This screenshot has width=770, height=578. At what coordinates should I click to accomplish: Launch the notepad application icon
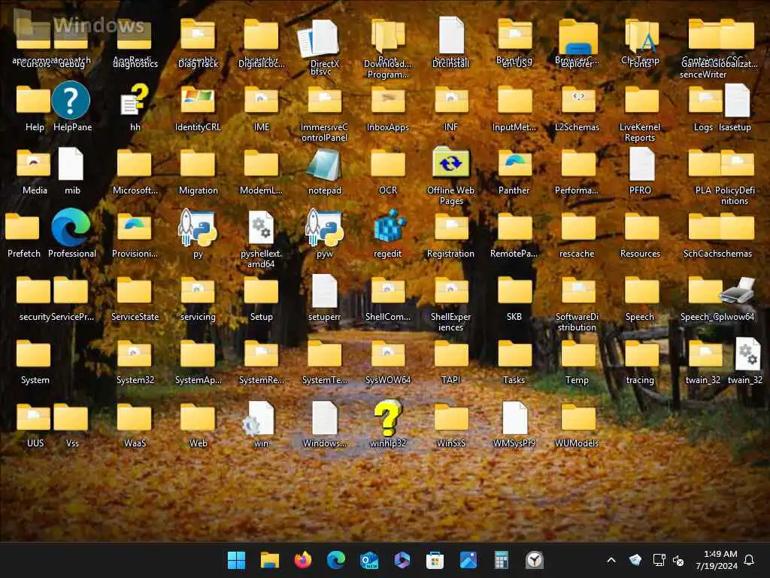coord(324,164)
